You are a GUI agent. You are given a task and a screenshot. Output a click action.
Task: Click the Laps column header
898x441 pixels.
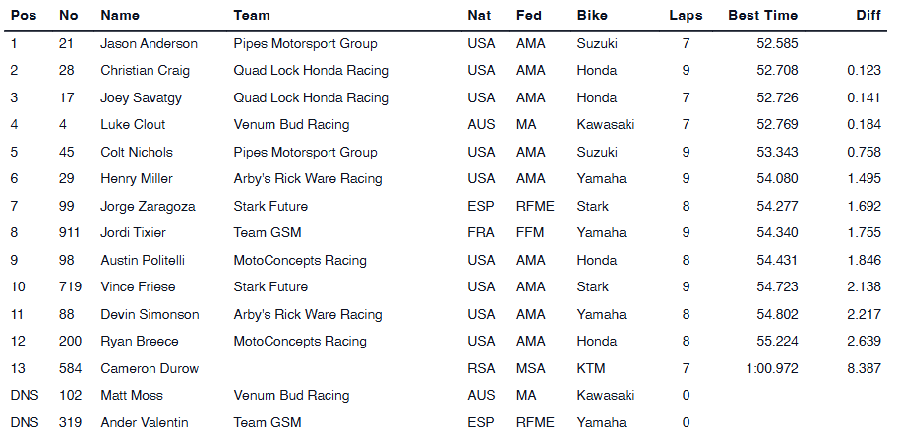[x=686, y=16]
